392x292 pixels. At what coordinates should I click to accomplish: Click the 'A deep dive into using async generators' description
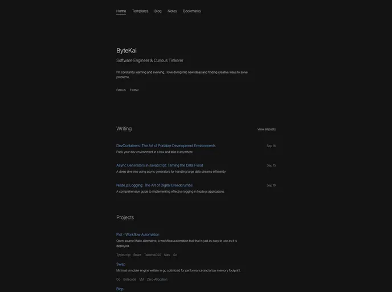click(171, 172)
